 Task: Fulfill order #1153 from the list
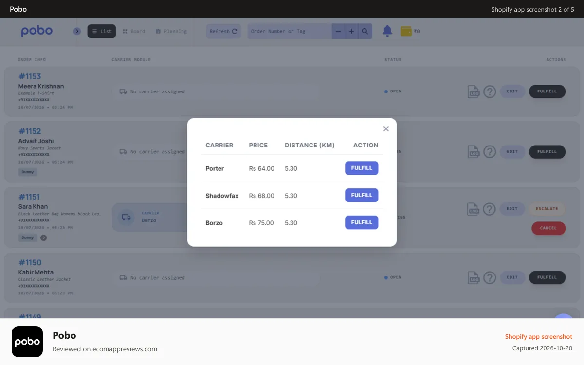coord(547,91)
